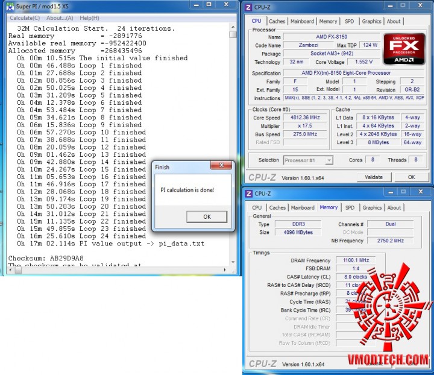Switch to the Caches tab in upper CPU-Z window
This screenshot has height=375, width=434.
[277, 21]
